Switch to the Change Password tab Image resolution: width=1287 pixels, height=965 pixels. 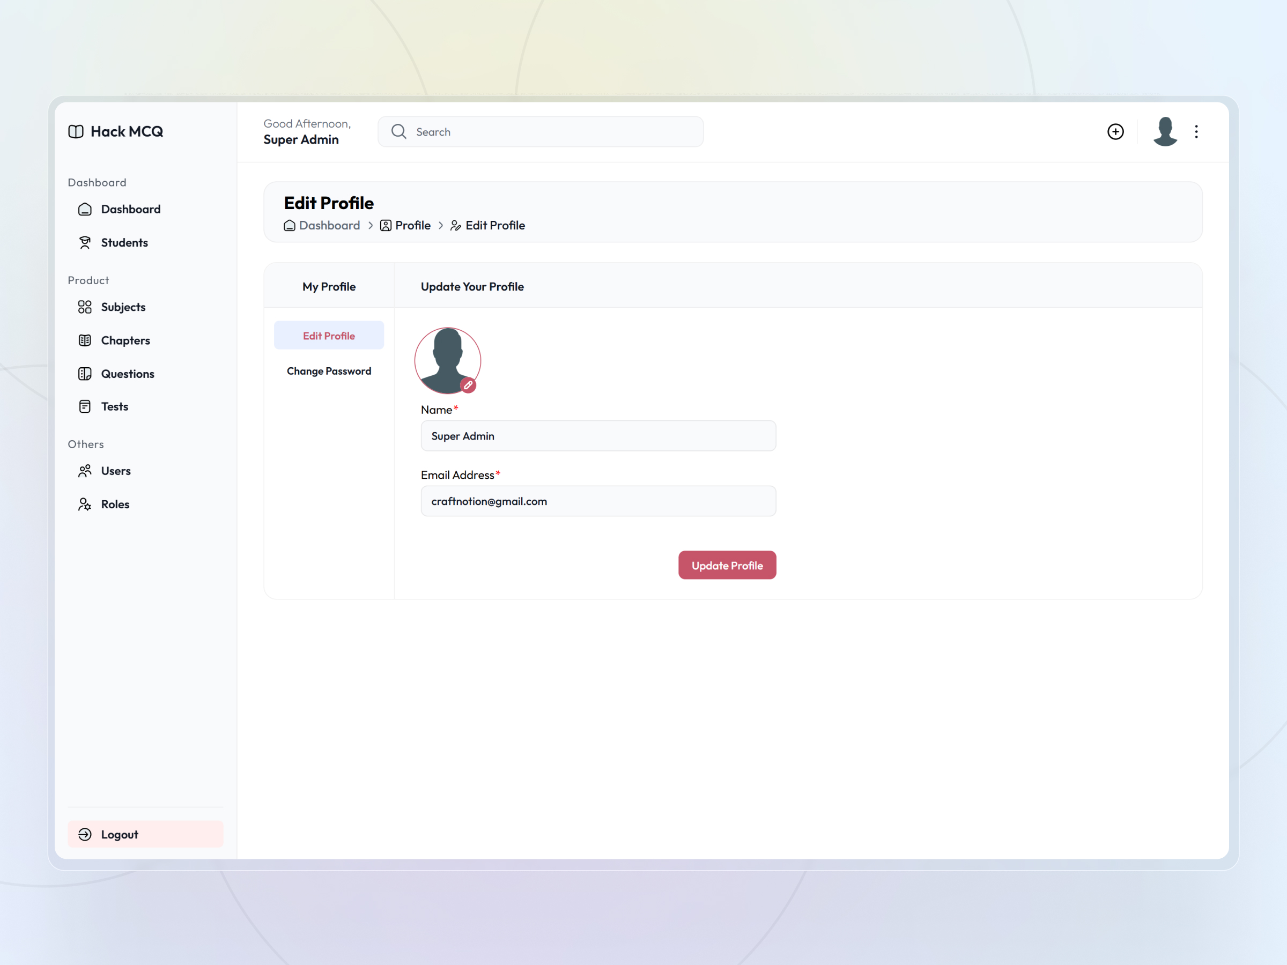[329, 370]
